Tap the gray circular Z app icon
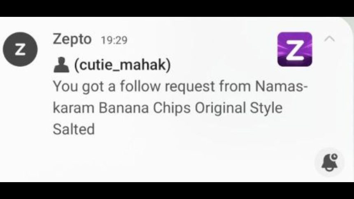 click(20, 50)
